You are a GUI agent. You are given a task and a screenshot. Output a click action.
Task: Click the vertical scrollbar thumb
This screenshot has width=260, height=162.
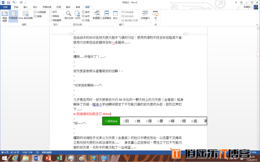point(258,54)
